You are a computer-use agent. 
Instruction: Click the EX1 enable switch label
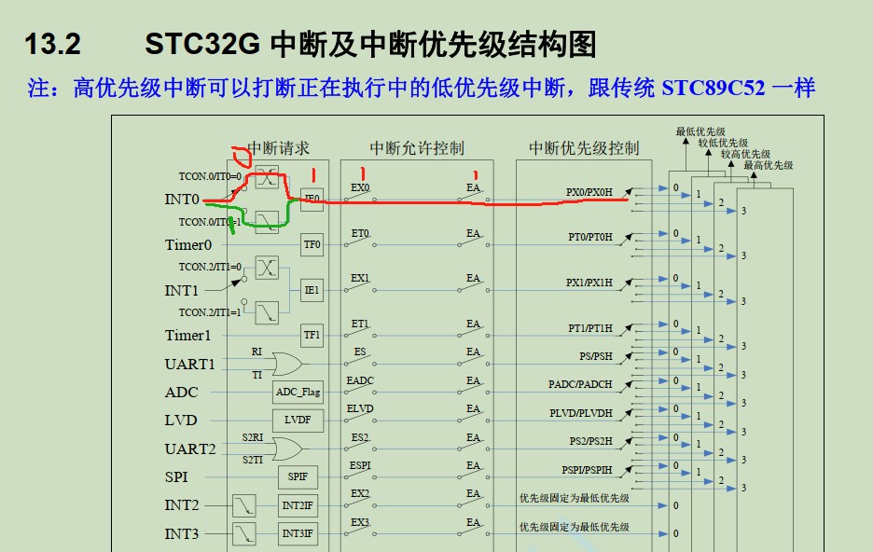[360, 278]
